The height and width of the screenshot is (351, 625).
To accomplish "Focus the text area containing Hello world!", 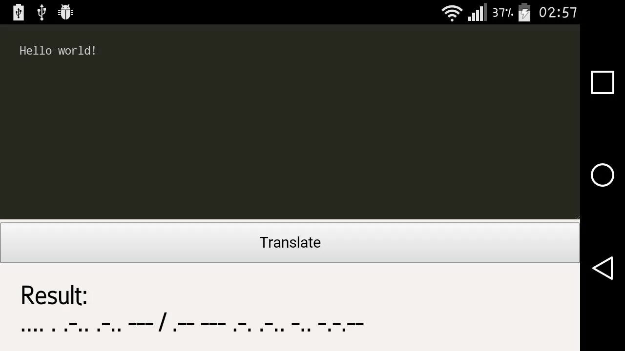I will 290,122.
